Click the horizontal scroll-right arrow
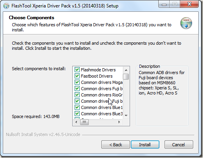This screenshot has height=158, width=203. click(x=119, y=122)
